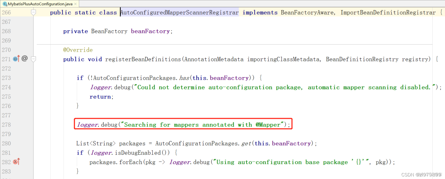Click the 'Searching for mappers annotated with @Mapper' string

click(203, 125)
